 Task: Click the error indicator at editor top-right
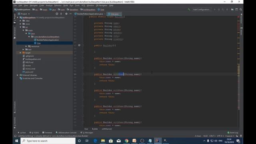[x=238, y=17]
